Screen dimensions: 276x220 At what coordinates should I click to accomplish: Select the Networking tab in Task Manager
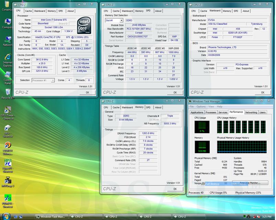tap(251, 112)
